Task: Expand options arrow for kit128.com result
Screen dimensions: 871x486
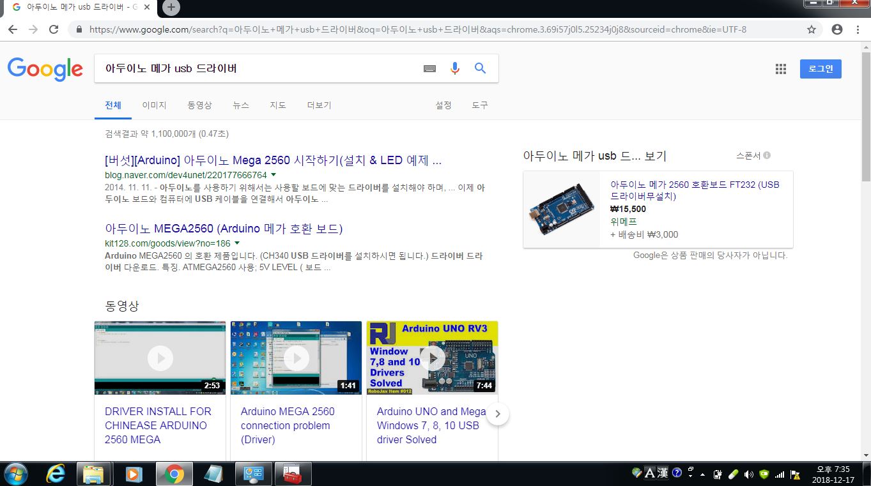Action: (x=237, y=243)
